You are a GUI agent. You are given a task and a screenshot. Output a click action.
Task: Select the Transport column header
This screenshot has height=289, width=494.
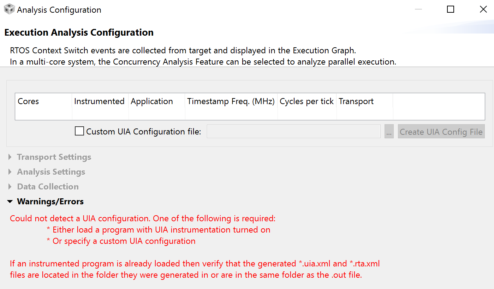[365, 102]
